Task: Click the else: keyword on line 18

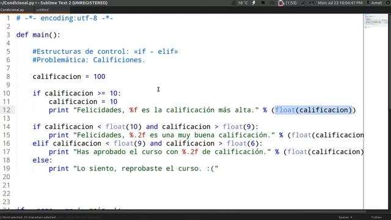Action: tap(42, 160)
